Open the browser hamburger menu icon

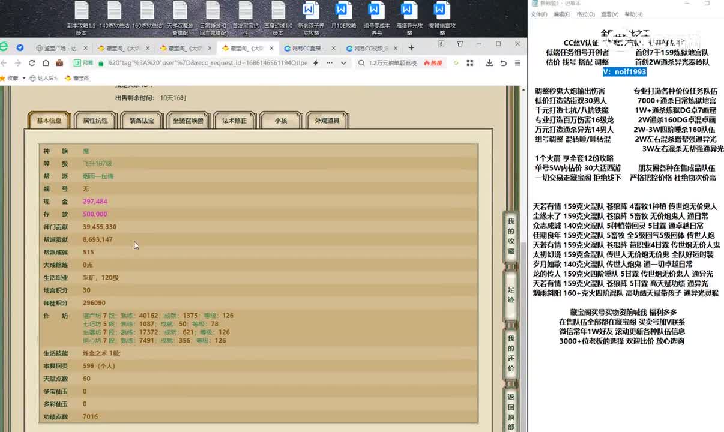coord(517,63)
